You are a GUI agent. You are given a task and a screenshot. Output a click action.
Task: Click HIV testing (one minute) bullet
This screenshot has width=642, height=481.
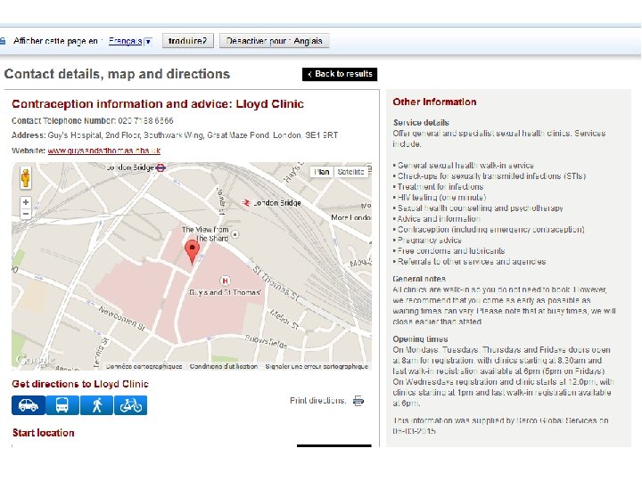(x=440, y=197)
